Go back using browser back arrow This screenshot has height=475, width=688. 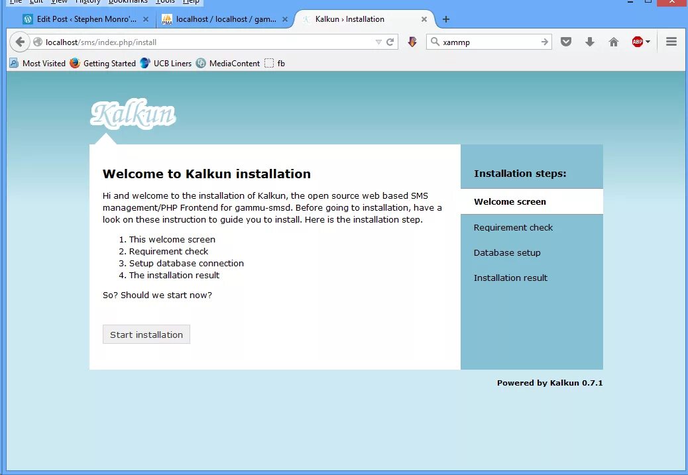tap(19, 42)
